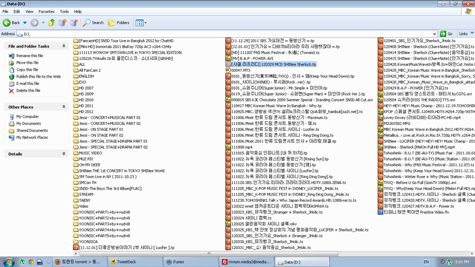This screenshot has width=475, height=267.
Task: Open My Computer from Other Places
Action: (x=28, y=117)
